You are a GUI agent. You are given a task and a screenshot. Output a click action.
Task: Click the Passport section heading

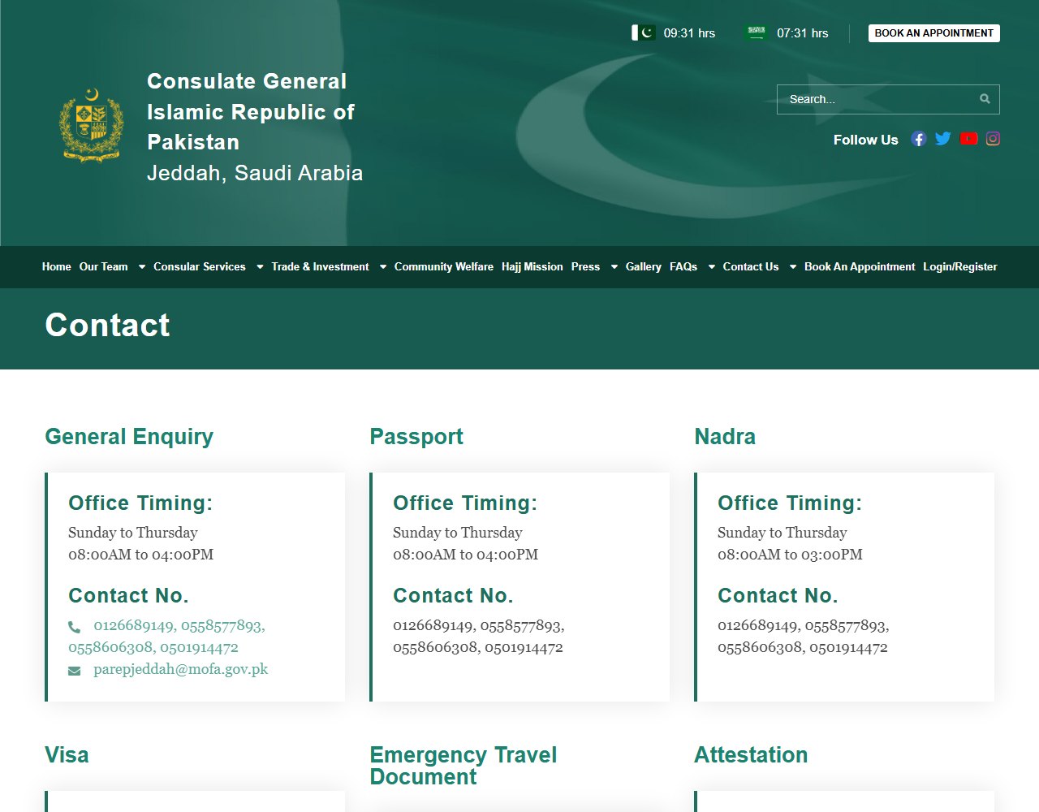(416, 437)
